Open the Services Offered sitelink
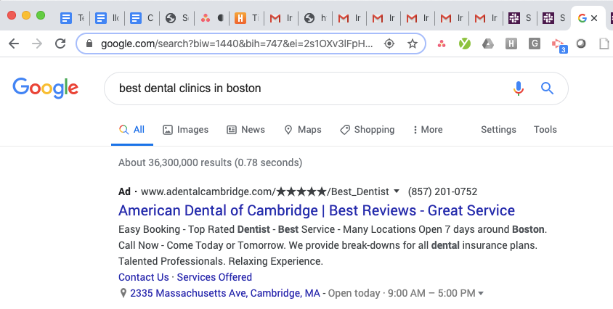The width and height of the screenshot is (613, 309). (x=214, y=277)
